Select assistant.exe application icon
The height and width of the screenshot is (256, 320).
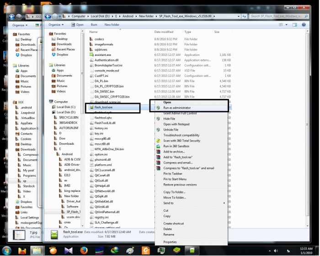[x=91, y=54]
